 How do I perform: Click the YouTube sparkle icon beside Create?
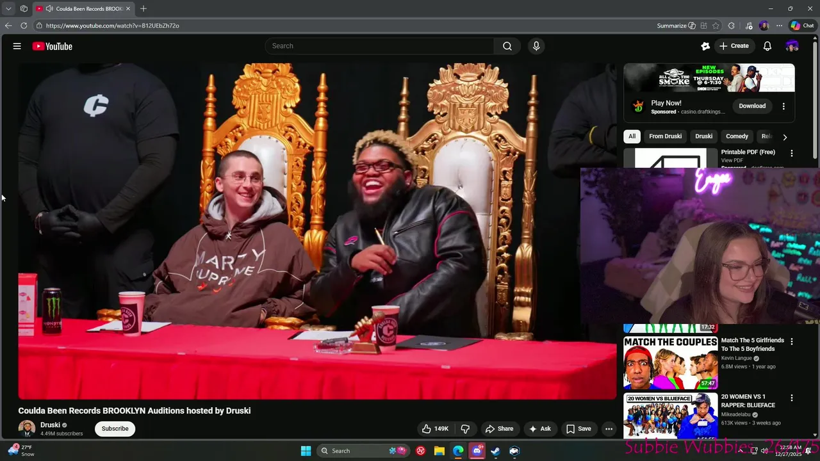(x=705, y=46)
